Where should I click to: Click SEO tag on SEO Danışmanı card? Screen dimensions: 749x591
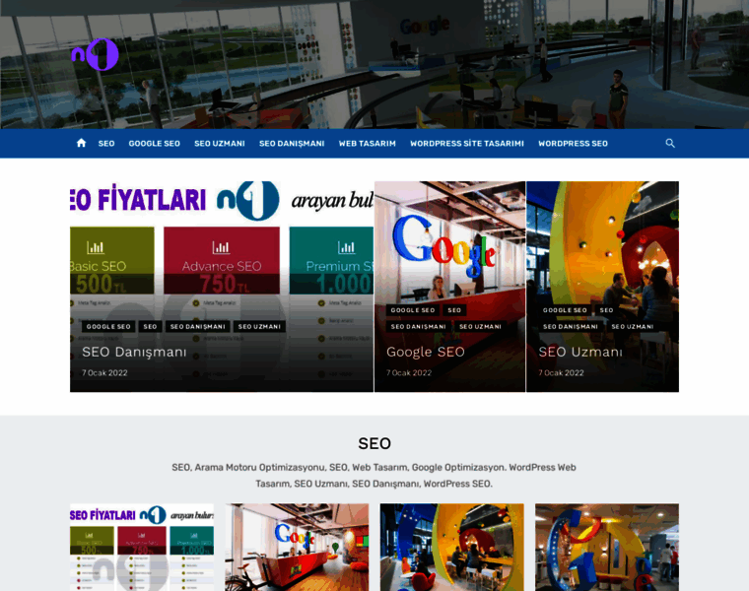(151, 327)
